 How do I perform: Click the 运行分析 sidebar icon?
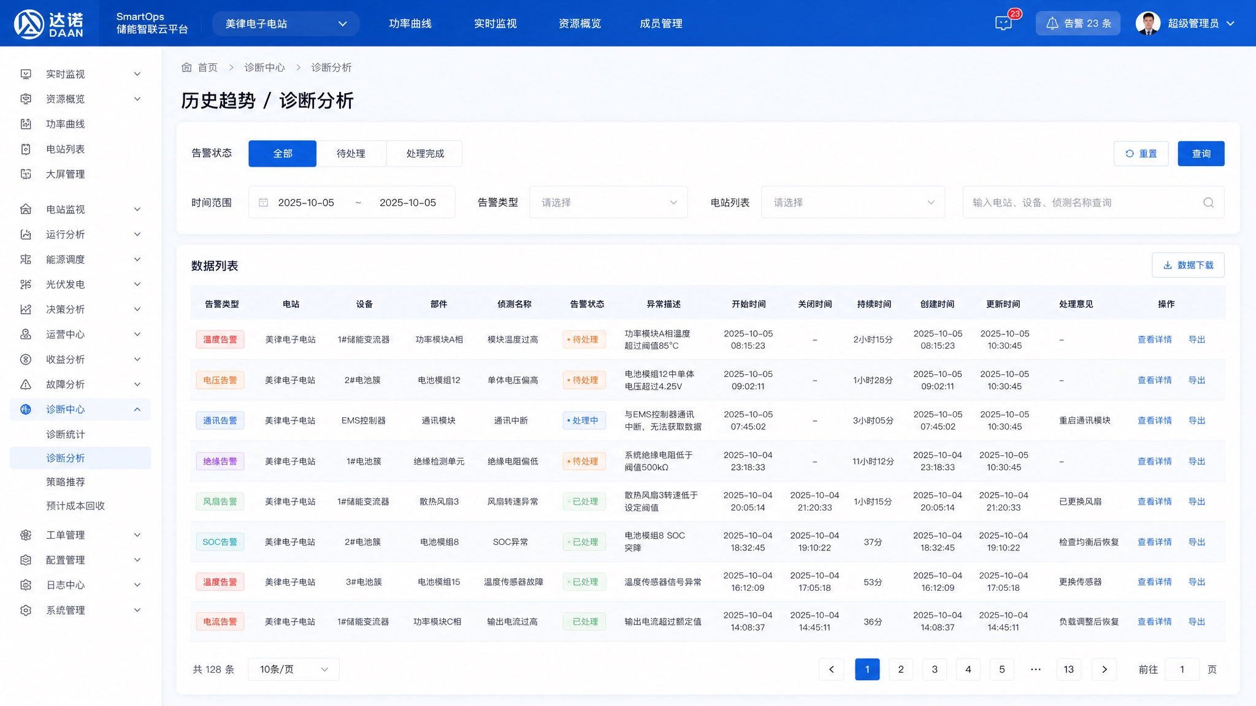pos(26,235)
